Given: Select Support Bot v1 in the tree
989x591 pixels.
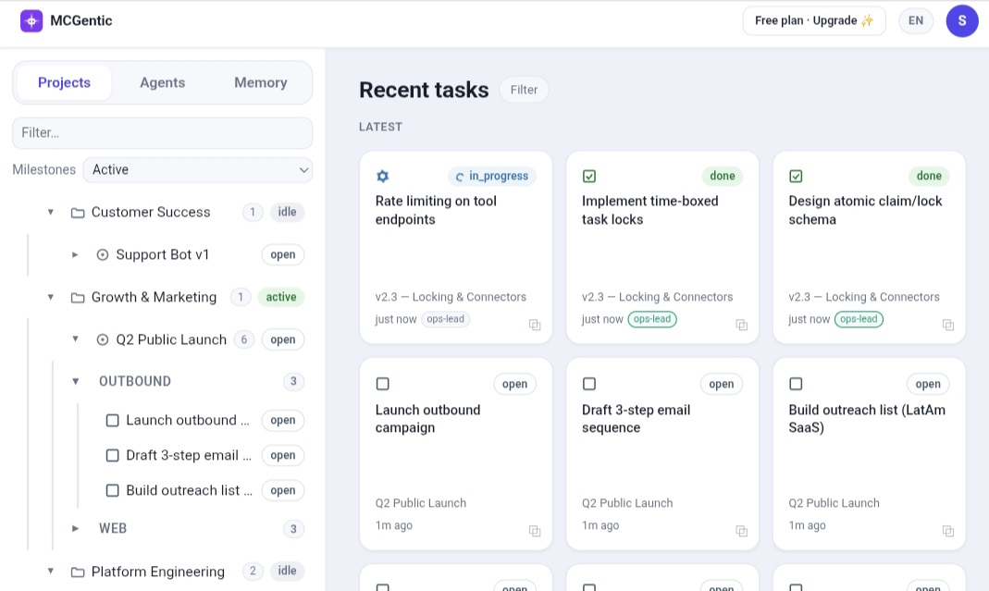Looking at the screenshot, I should pyautogui.click(x=162, y=255).
